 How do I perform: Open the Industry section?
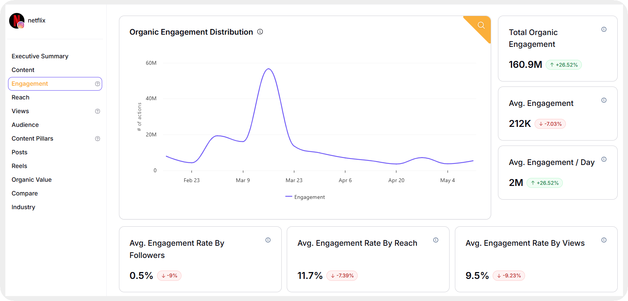click(23, 207)
